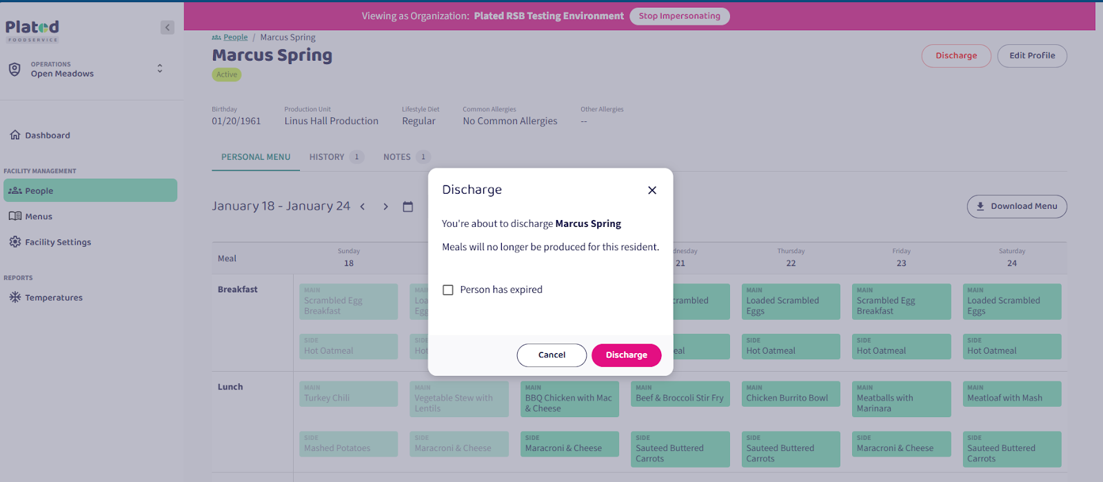Click the Dashboard home icon
The image size is (1103, 482).
pos(15,135)
